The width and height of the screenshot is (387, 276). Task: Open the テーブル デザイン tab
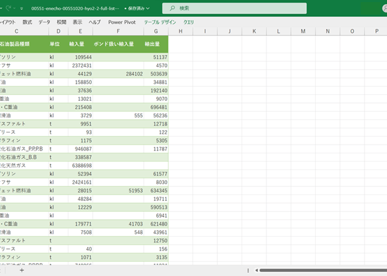click(x=160, y=22)
